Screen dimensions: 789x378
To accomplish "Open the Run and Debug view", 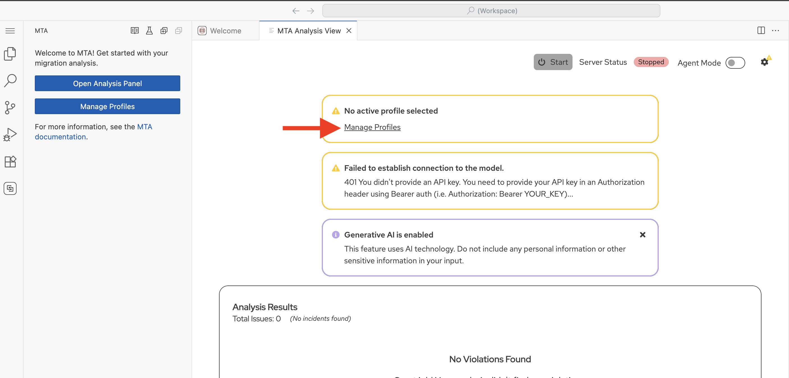I will coord(10,134).
